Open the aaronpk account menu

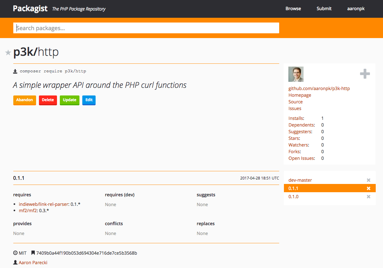tap(356, 9)
